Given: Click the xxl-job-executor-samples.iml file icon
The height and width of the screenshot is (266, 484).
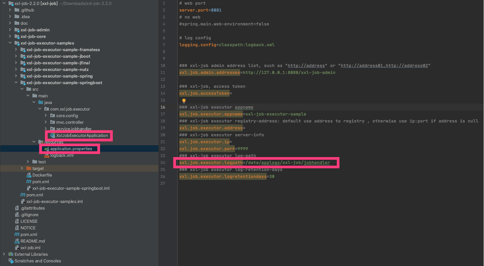Looking at the screenshot, I should (x=23, y=202).
